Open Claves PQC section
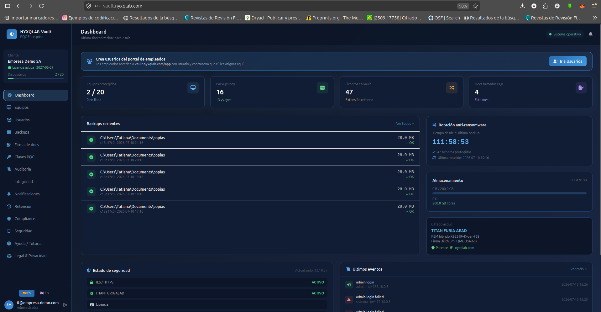 [36, 157]
